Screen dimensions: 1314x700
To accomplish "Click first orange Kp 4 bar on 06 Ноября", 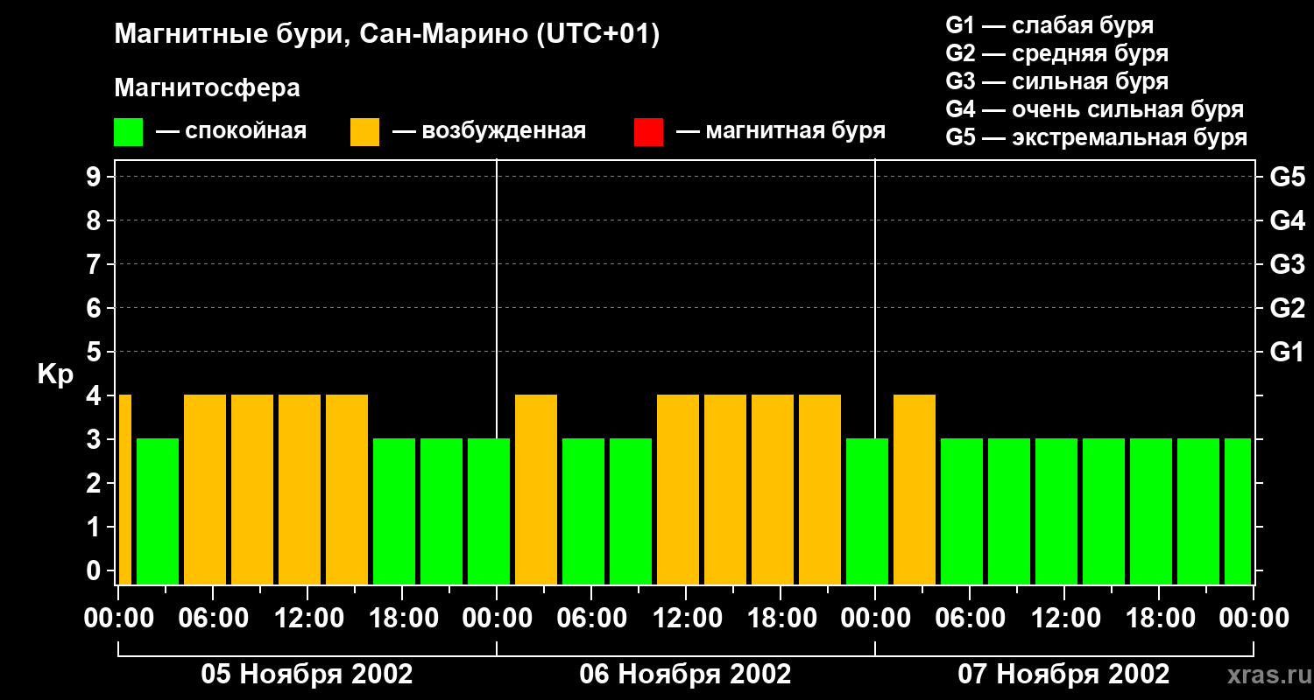I will coord(536,489).
